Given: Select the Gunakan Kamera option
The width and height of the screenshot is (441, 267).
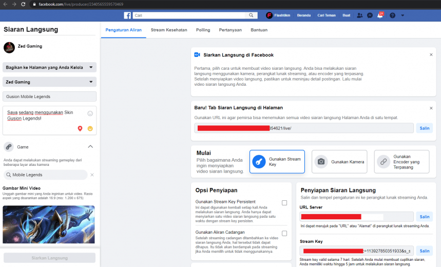Looking at the screenshot, I should point(339,162).
